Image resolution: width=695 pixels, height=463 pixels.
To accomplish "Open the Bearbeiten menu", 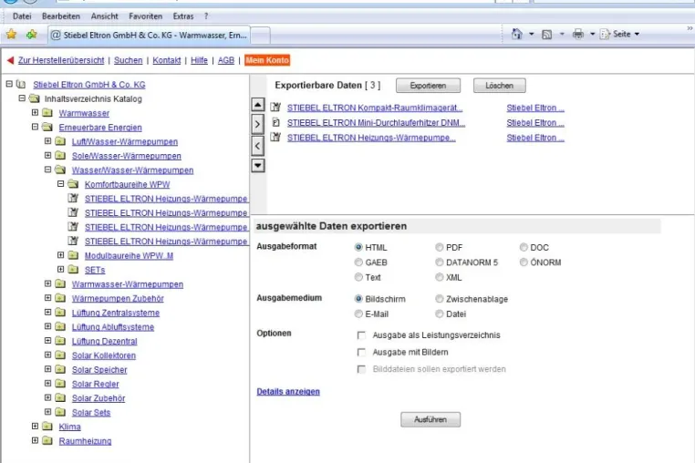I will (61, 16).
